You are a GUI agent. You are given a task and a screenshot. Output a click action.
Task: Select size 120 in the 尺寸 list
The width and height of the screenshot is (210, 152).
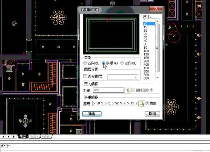(149, 54)
